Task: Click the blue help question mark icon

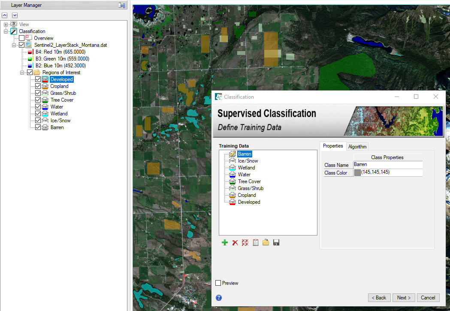Action: [219, 298]
